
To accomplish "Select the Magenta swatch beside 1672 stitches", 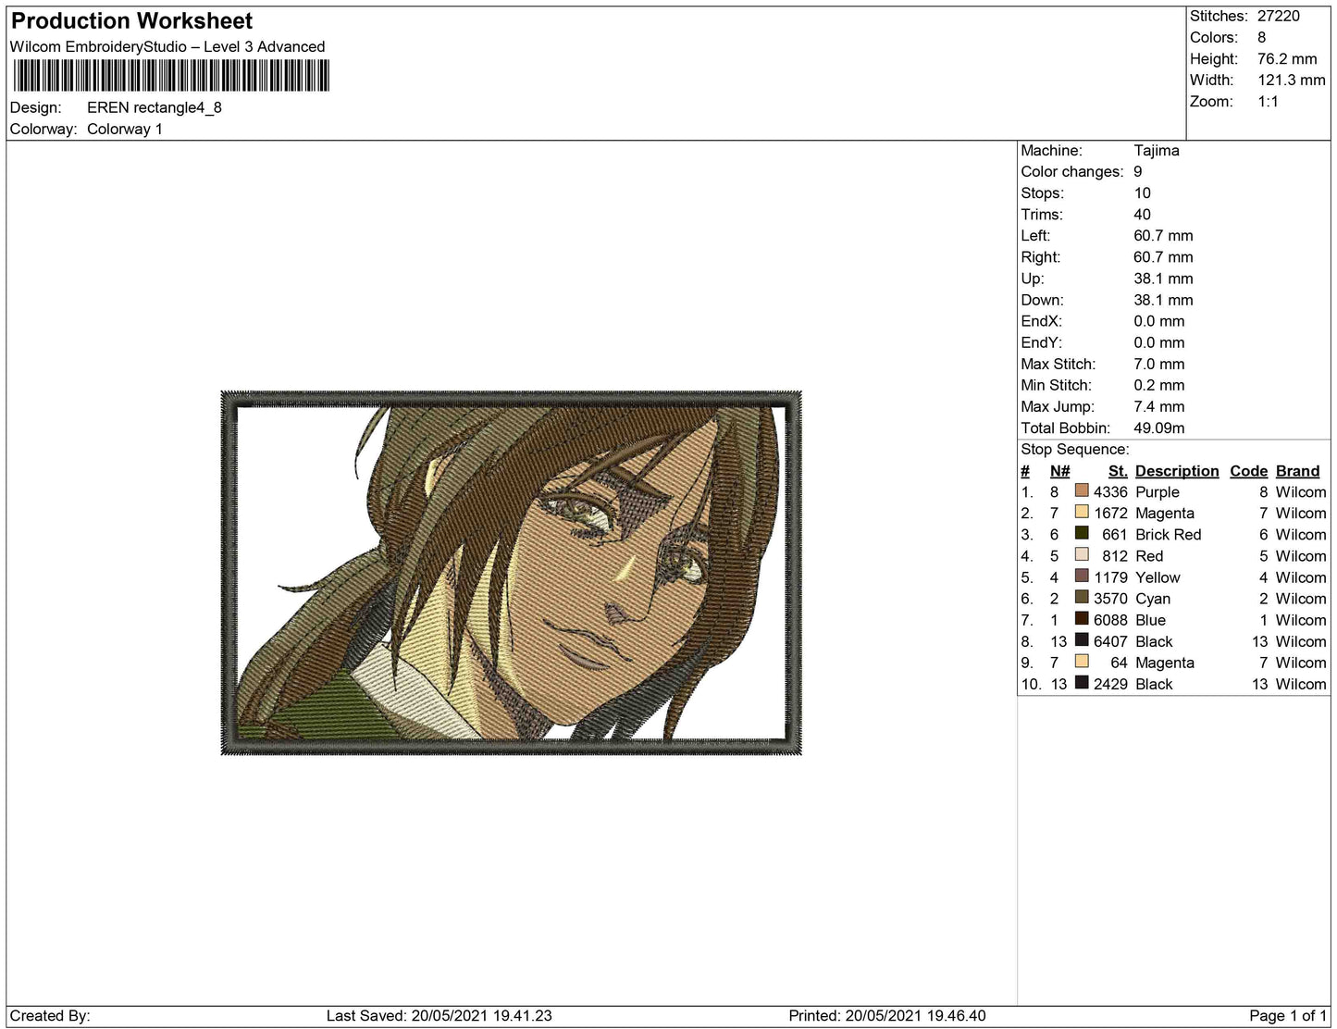I will pos(1081,512).
